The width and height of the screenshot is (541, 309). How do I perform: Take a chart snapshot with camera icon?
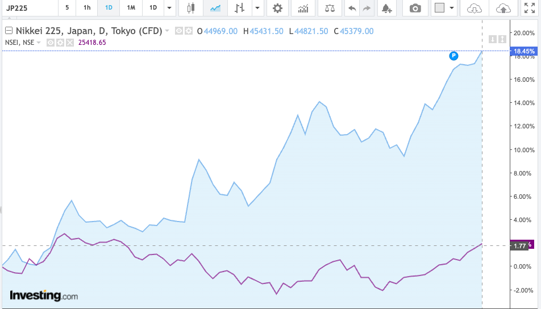416,8
